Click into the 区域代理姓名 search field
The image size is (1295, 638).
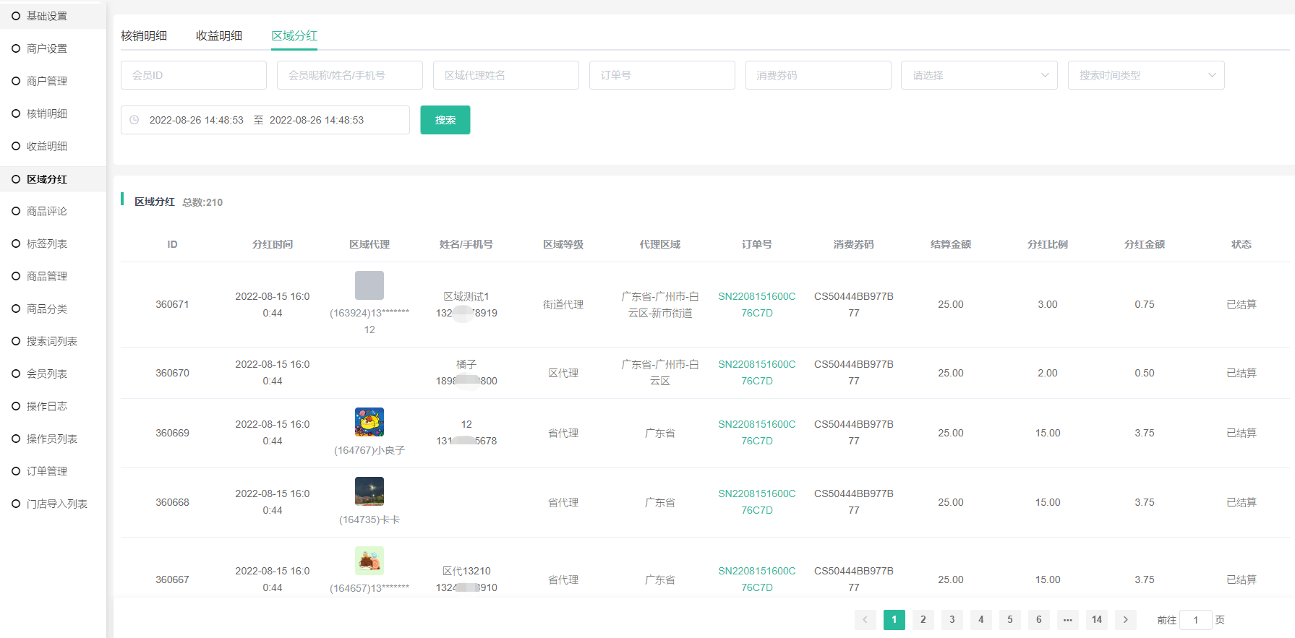[505, 75]
